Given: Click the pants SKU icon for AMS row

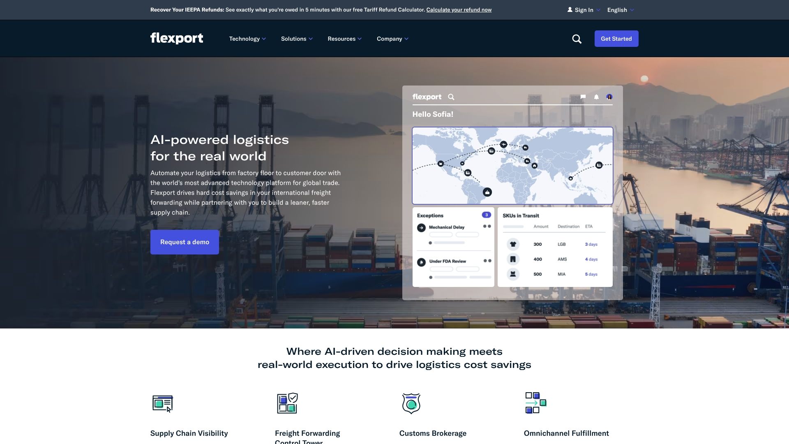Looking at the screenshot, I should coord(513,259).
